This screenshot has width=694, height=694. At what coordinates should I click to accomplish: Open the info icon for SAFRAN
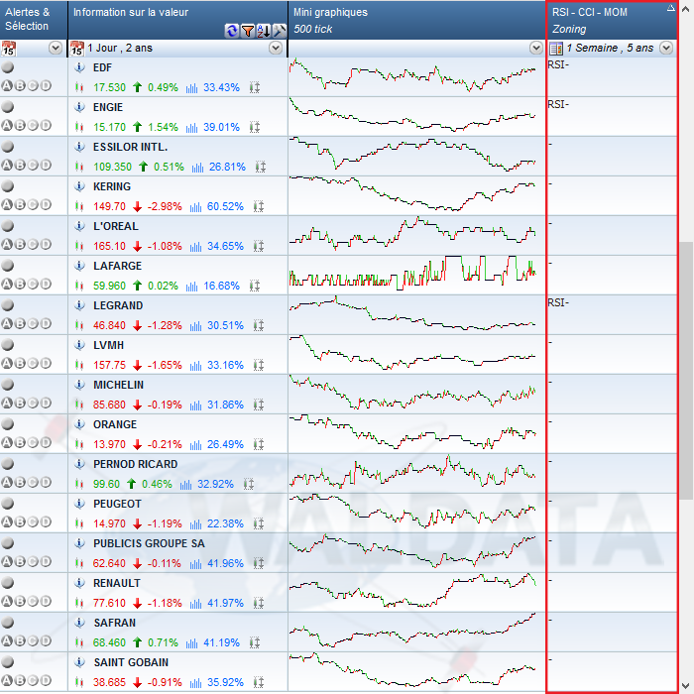(79, 623)
